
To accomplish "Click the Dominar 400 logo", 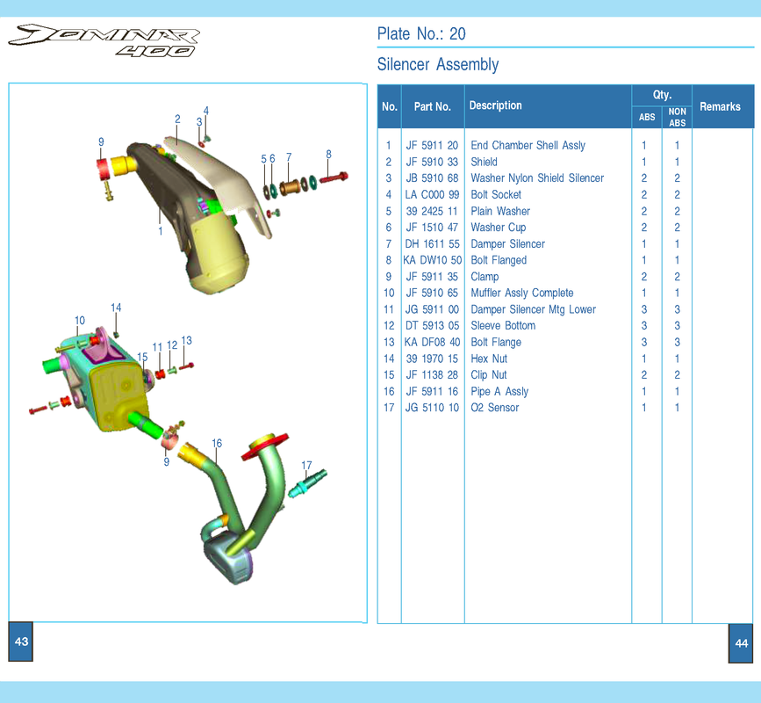I will click(104, 40).
